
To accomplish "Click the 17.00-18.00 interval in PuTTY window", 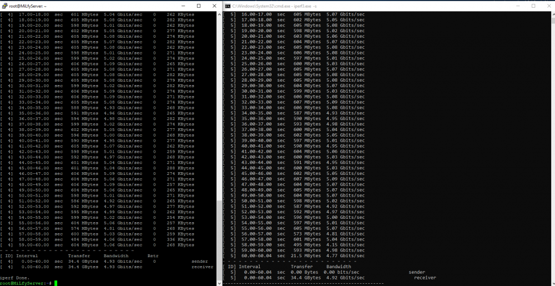I will tap(34, 14).
